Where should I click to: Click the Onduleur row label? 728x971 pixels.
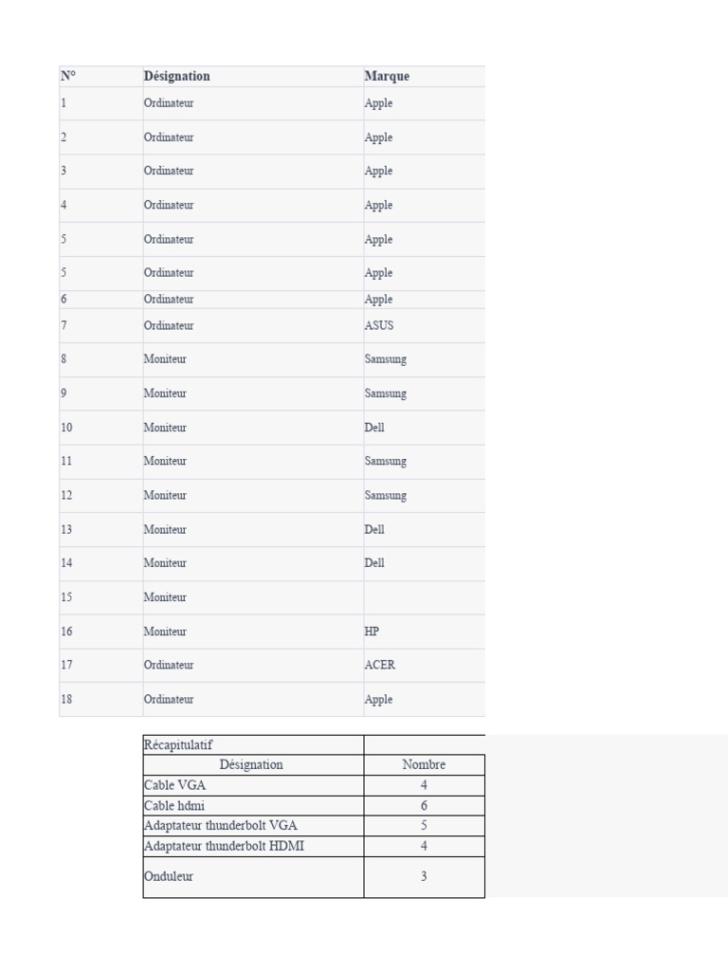(x=168, y=876)
